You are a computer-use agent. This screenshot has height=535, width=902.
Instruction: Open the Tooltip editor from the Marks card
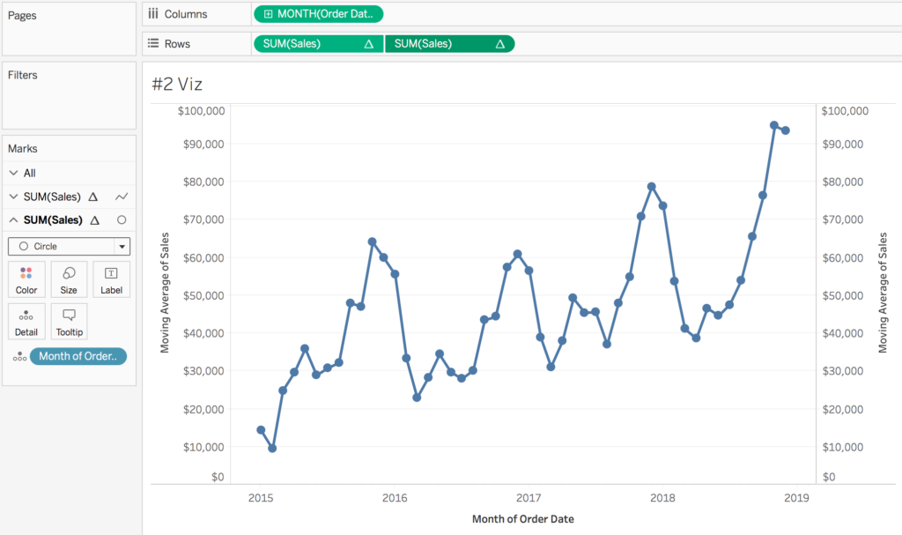[x=69, y=321]
